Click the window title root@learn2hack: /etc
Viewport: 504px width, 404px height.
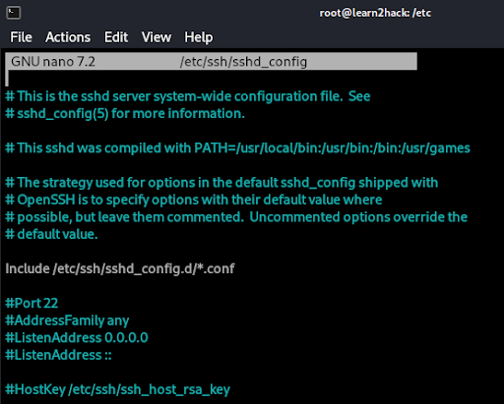pyautogui.click(x=375, y=13)
